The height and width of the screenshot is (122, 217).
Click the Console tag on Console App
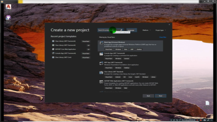coord(126,59)
